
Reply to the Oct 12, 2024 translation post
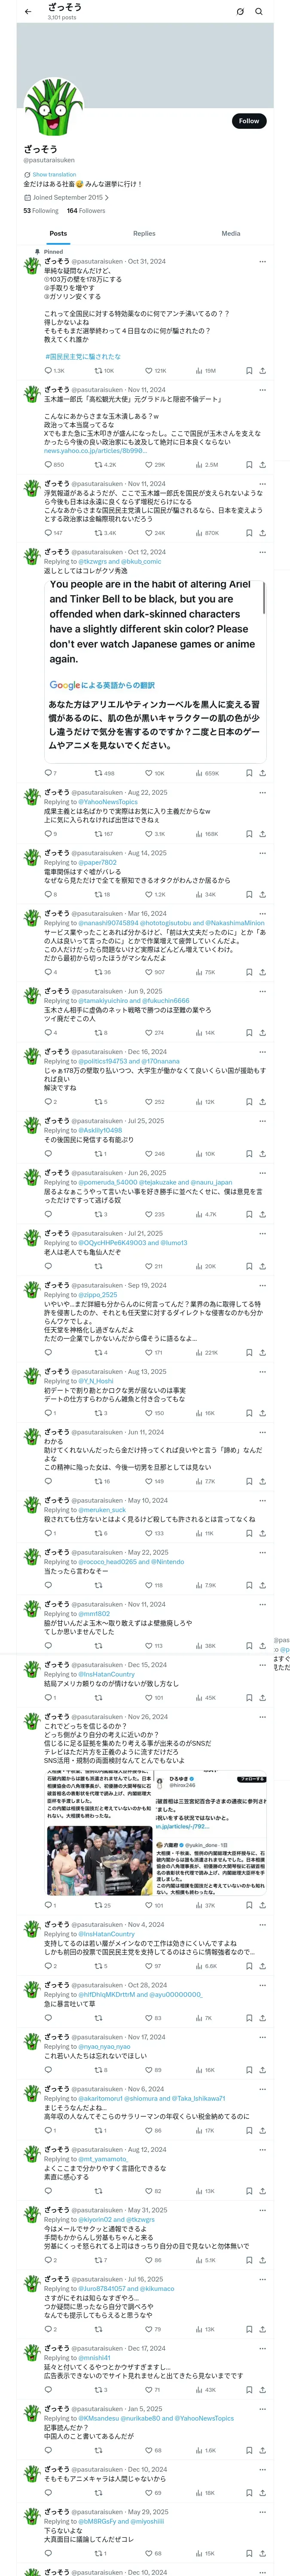click(48, 773)
